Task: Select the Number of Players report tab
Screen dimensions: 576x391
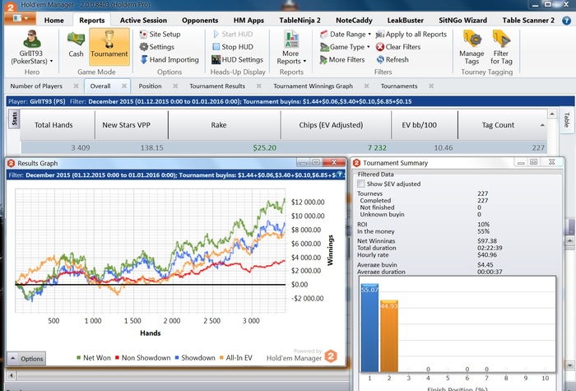Action: [x=36, y=86]
